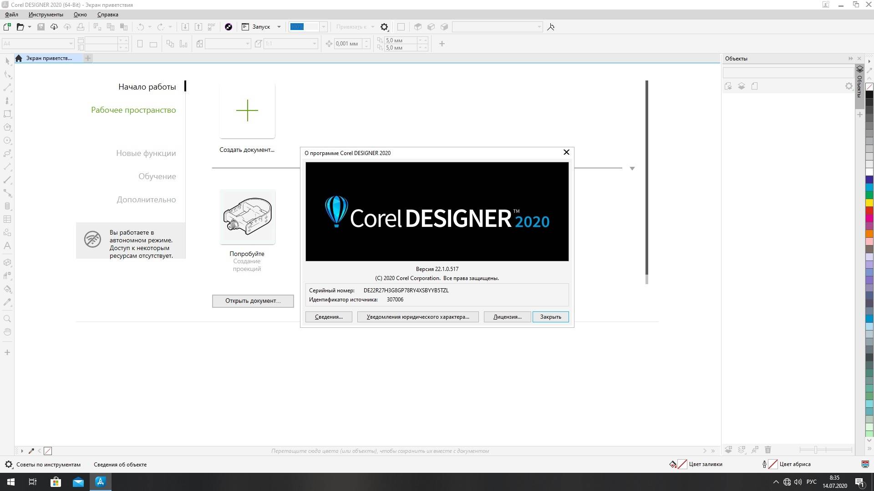Select Рабочее пространство in welcome sidebar
The image size is (874, 491).
pos(133,110)
